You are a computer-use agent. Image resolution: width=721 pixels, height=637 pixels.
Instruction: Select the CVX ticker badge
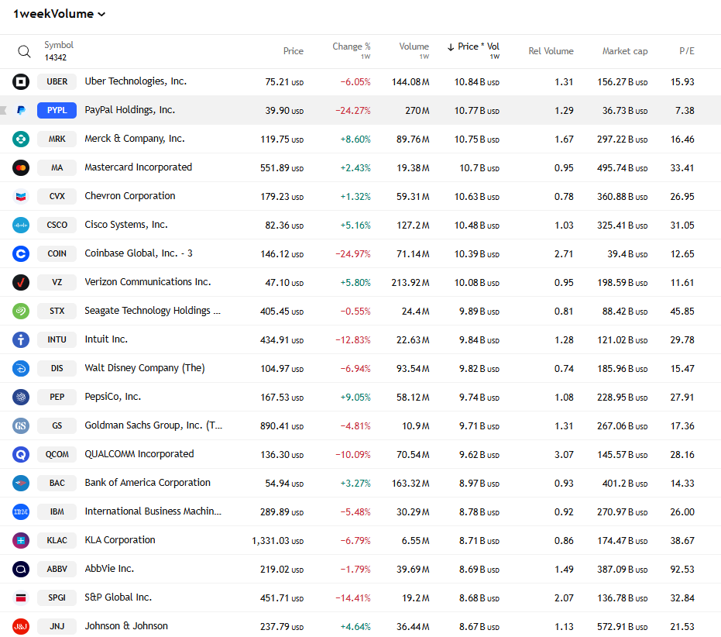point(57,197)
